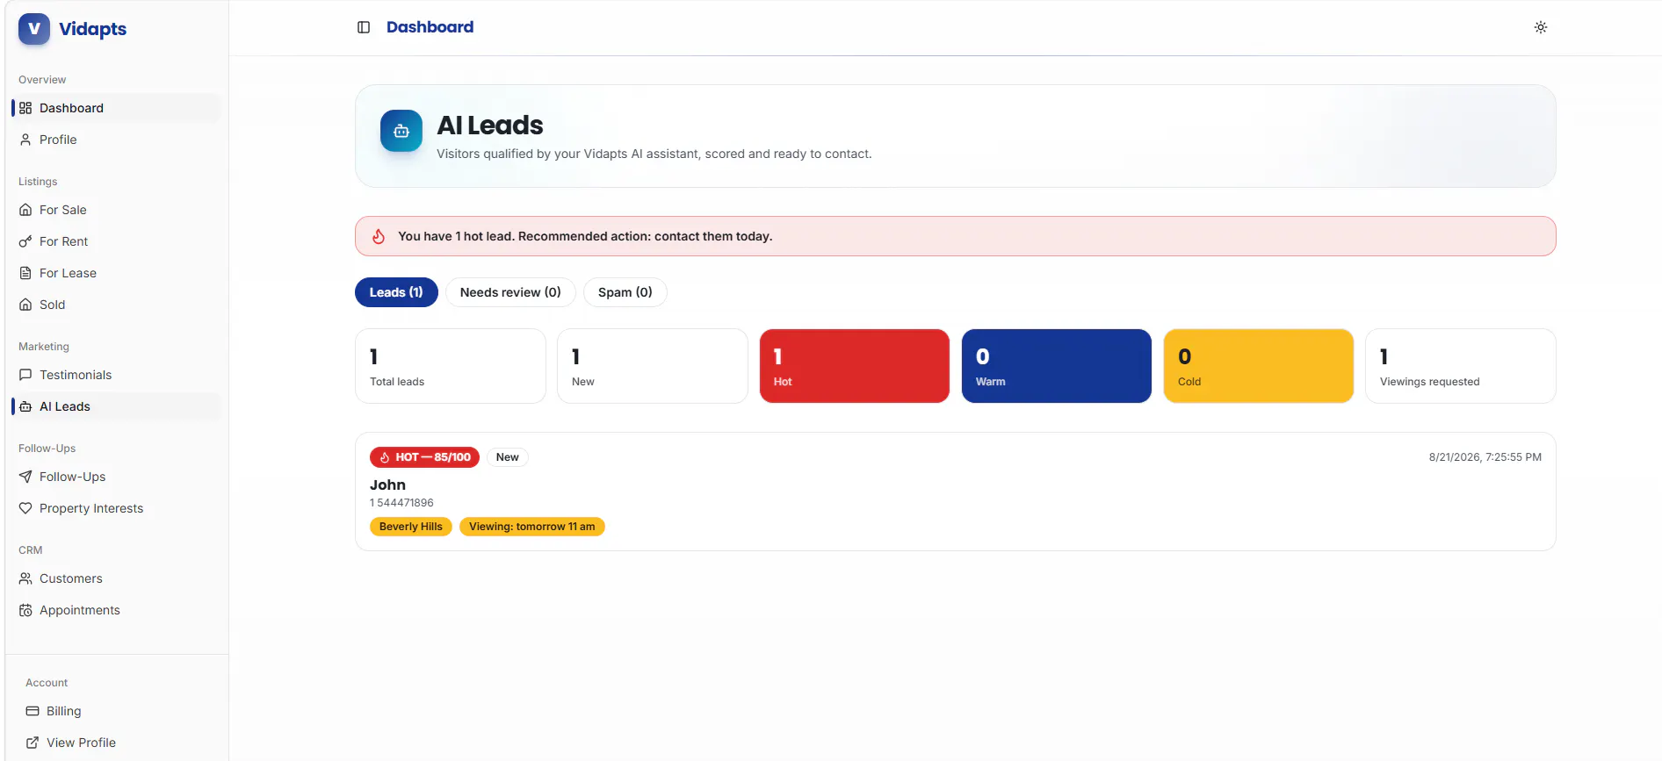Viewport: 1662px width, 761px height.
Task: Open Testimonials page
Action: [x=116, y=375]
